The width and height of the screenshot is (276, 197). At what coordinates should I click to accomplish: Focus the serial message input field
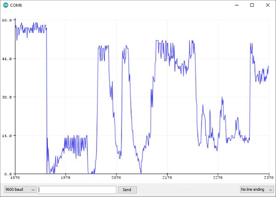77,190
